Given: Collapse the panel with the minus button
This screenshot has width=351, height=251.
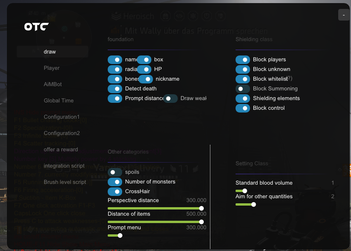Looking at the screenshot, I should pos(344,15).
